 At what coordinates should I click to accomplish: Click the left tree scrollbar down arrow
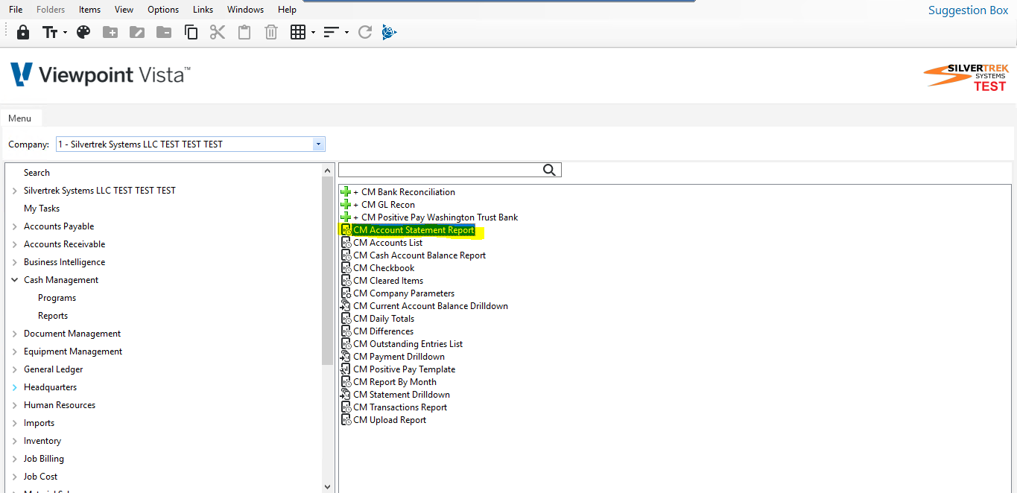pos(327,486)
